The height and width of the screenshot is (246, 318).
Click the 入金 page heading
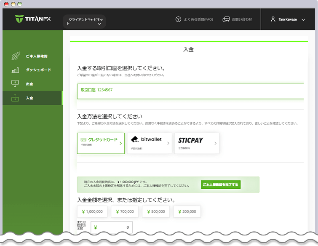click(x=189, y=49)
